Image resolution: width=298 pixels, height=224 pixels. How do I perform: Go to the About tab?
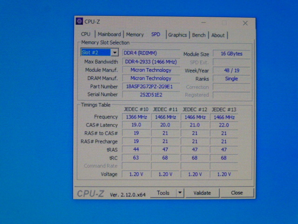click(x=218, y=35)
